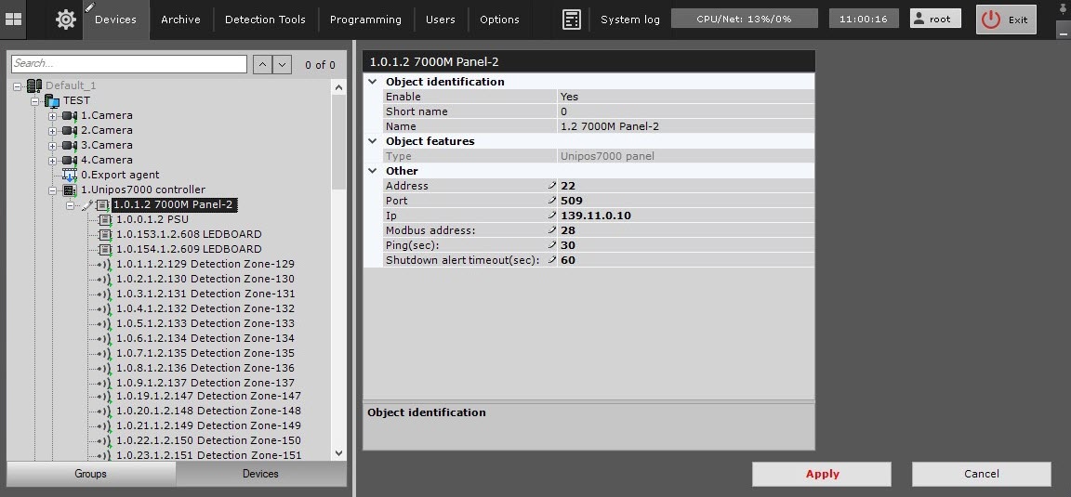Image resolution: width=1071 pixels, height=497 pixels.
Task: Click the device Search input field
Action: point(129,64)
